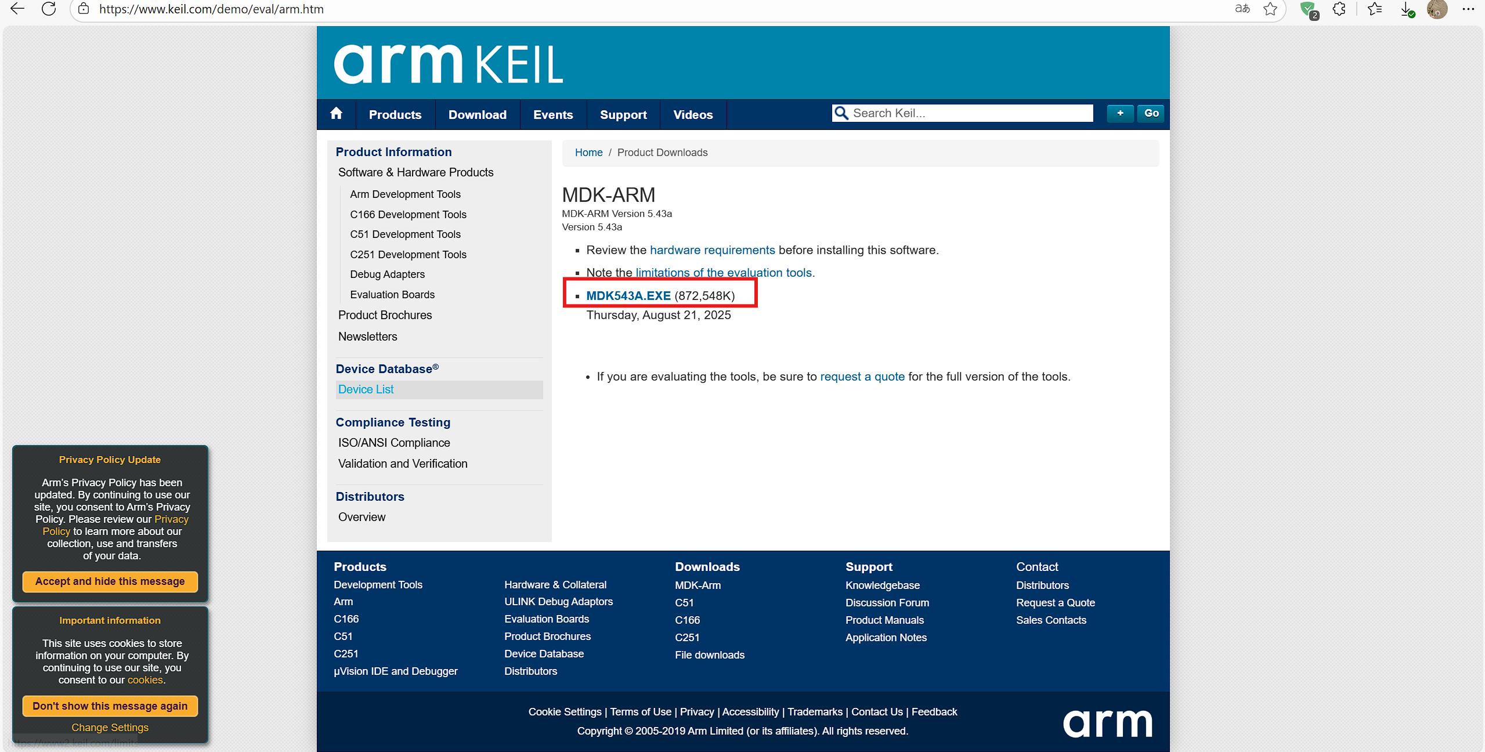Open footer File downloads link
Screen dimensions: 1485x752
(709, 655)
